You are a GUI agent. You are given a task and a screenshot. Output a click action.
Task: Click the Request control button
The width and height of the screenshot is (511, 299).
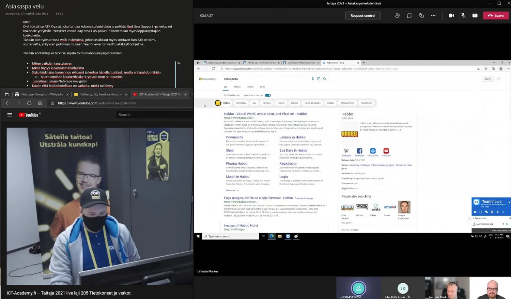[363, 16]
